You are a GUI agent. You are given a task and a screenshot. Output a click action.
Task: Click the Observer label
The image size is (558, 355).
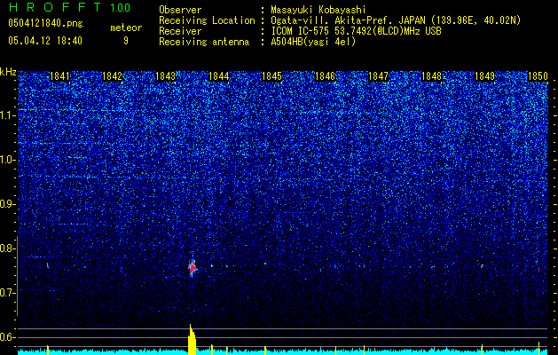click(180, 10)
